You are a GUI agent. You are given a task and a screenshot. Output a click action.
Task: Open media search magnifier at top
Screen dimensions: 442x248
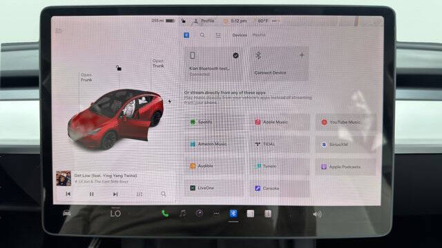coord(202,35)
